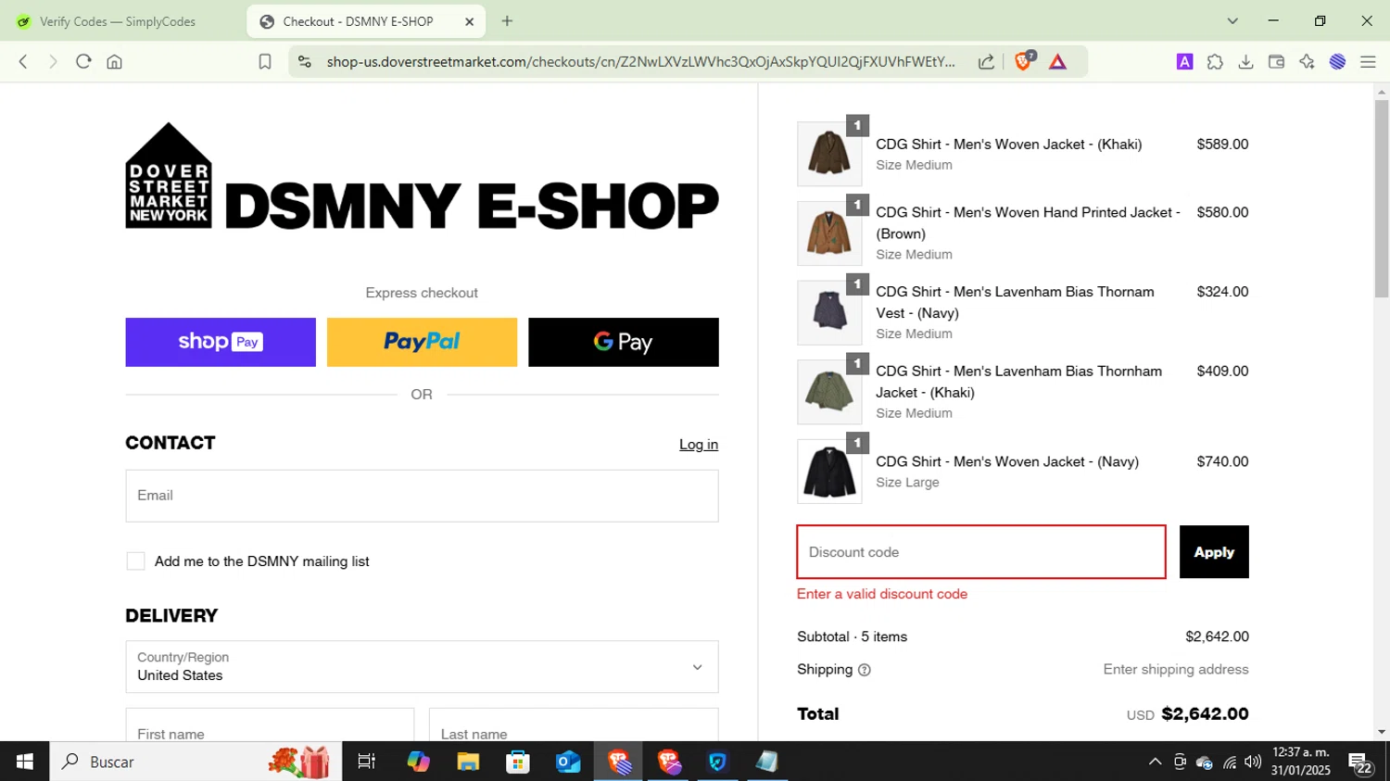The width and height of the screenshot is (1390, 781).
Task: Open browser downloads icon
Action: point(1245,62)
